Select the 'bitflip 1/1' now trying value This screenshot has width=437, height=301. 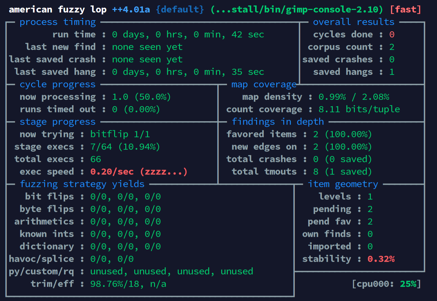tap(120, 134)
